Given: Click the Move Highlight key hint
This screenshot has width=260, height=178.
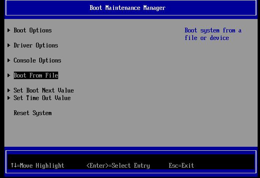Looking at the screenshot, I should [38, 166].
